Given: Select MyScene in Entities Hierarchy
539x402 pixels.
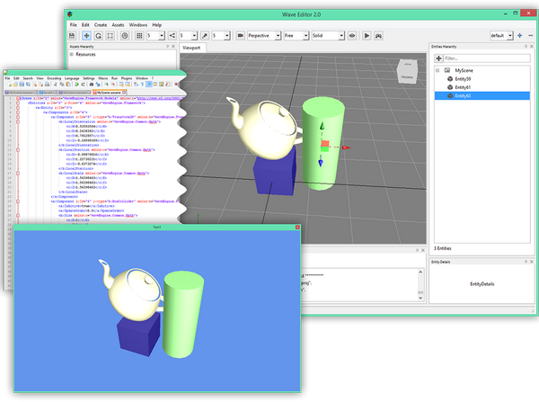Looking at the screenshot, I should coord(464,70).
